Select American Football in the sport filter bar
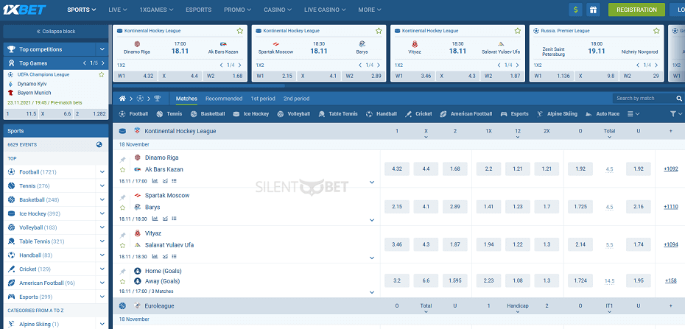685x329 pixels. click(x=466, y=114)
